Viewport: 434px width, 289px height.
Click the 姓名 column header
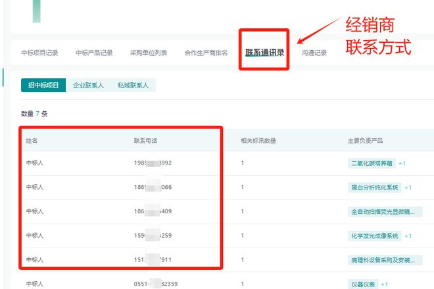[32, 141]
